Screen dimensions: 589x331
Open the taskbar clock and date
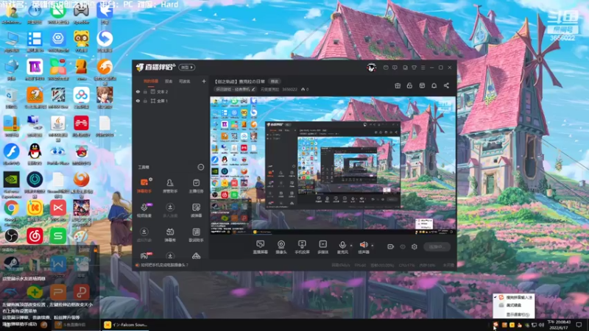coord(559,324)
